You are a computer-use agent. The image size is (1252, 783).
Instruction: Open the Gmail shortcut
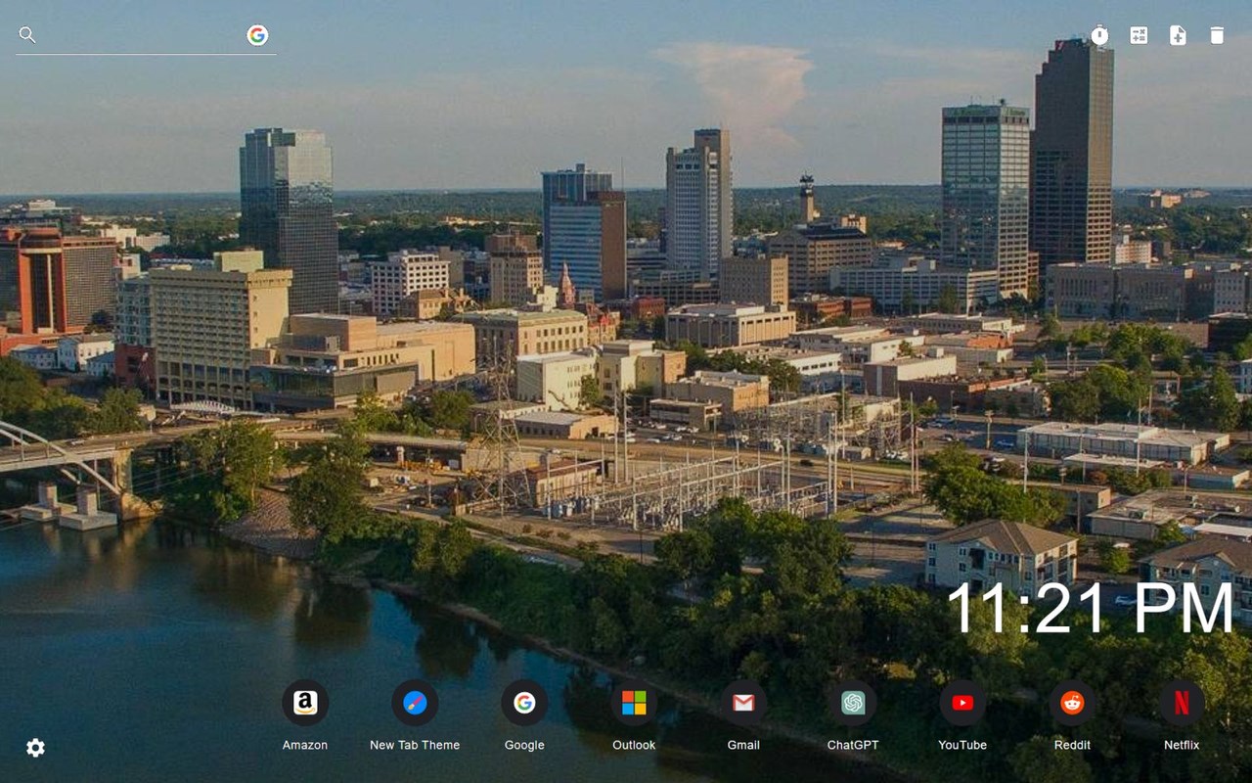743,702
